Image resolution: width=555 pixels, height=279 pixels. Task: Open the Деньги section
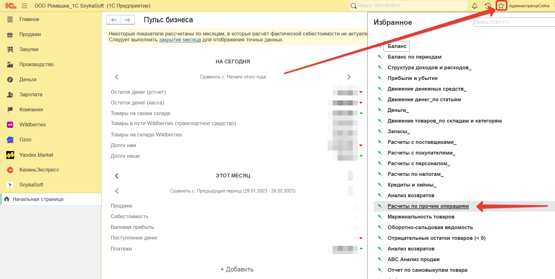coord(28,80)
